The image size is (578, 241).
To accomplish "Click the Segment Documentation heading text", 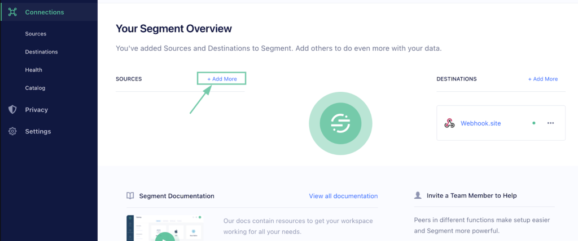I will (x=177, y=196).
